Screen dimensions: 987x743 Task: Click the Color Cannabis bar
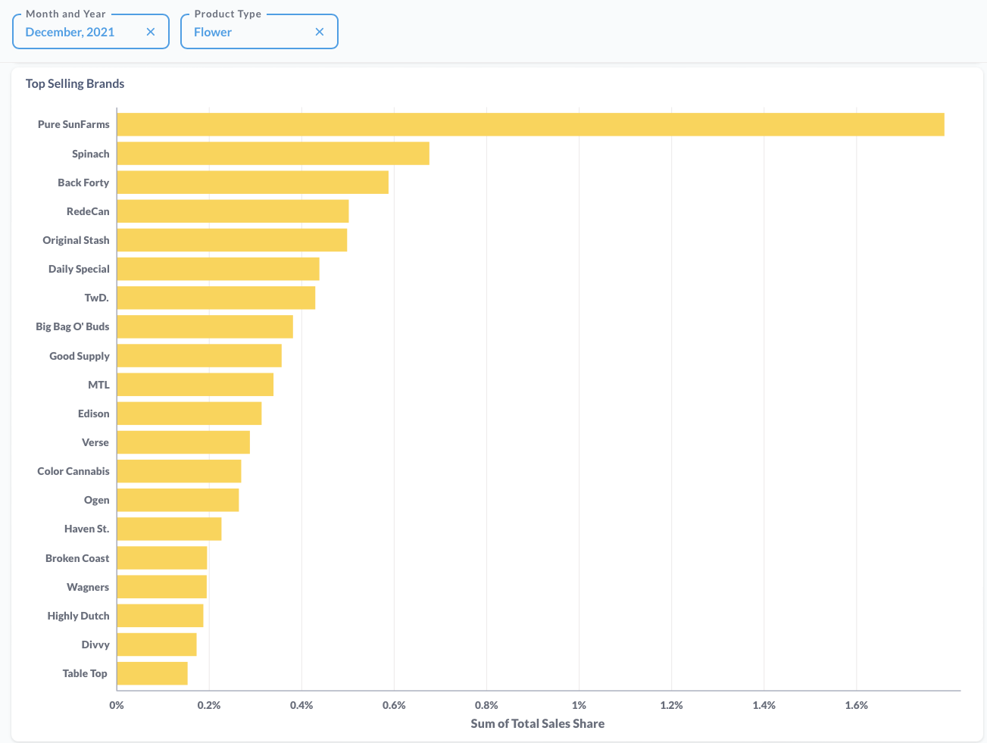(180, 470)
